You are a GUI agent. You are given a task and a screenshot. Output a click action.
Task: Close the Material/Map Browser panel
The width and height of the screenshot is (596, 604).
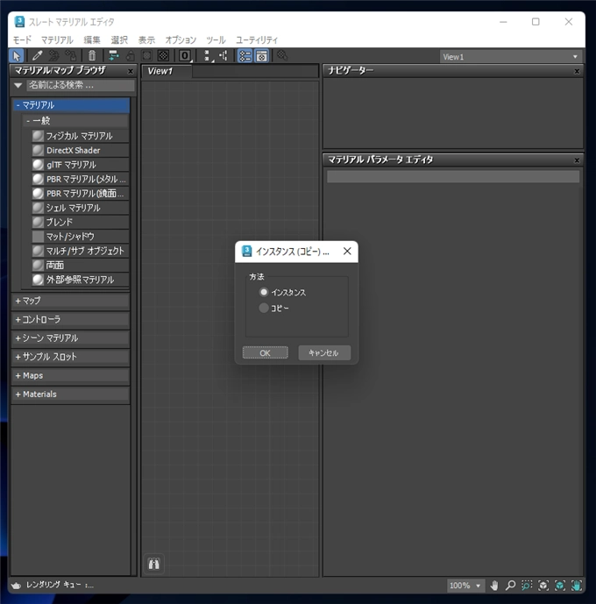click(x=130, y=71)
